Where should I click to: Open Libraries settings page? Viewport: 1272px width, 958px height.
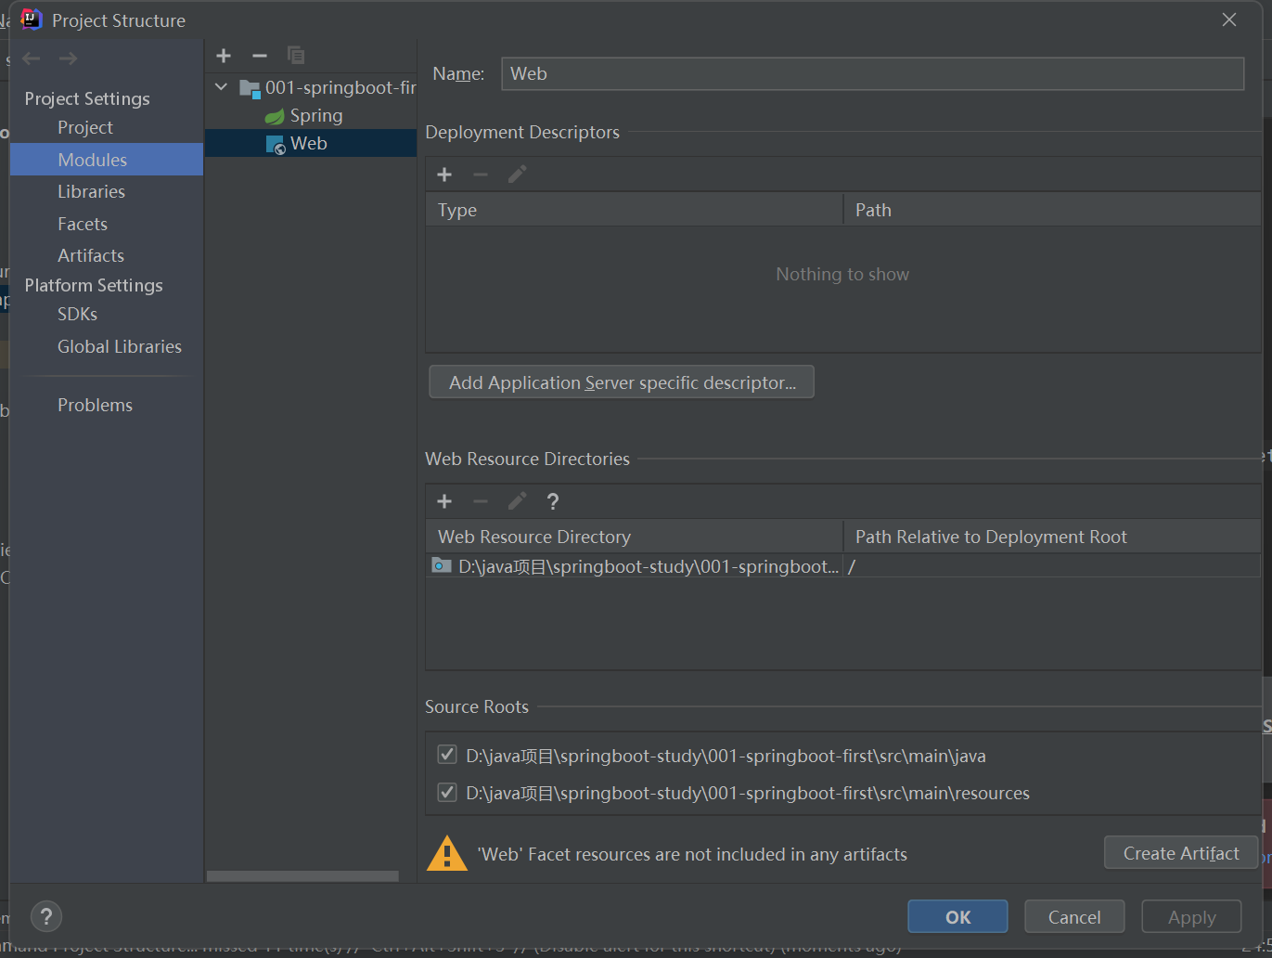(x=91, y=191)
